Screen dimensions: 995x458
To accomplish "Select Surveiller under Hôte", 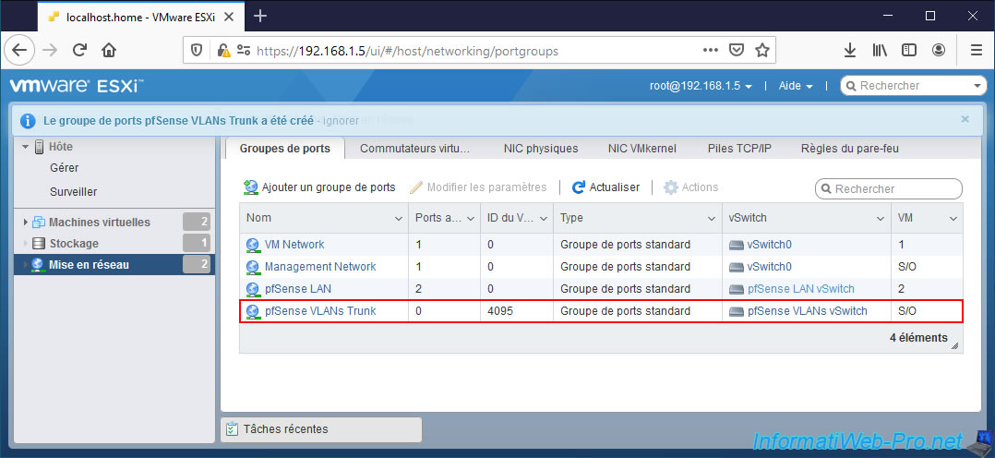I will (73, 191).
